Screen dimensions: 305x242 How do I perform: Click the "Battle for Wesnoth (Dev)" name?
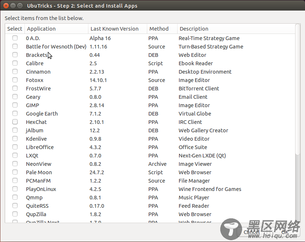[56, 47]
